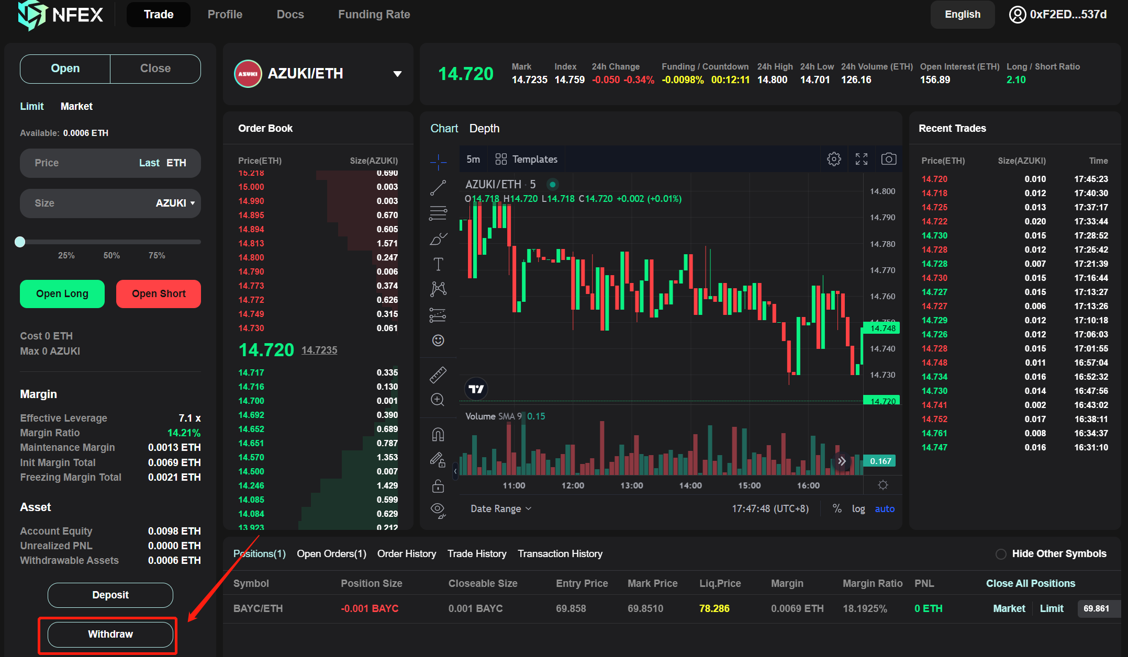Expand the Date Range dropdown

pyautogui.click(x=500, y=508)
